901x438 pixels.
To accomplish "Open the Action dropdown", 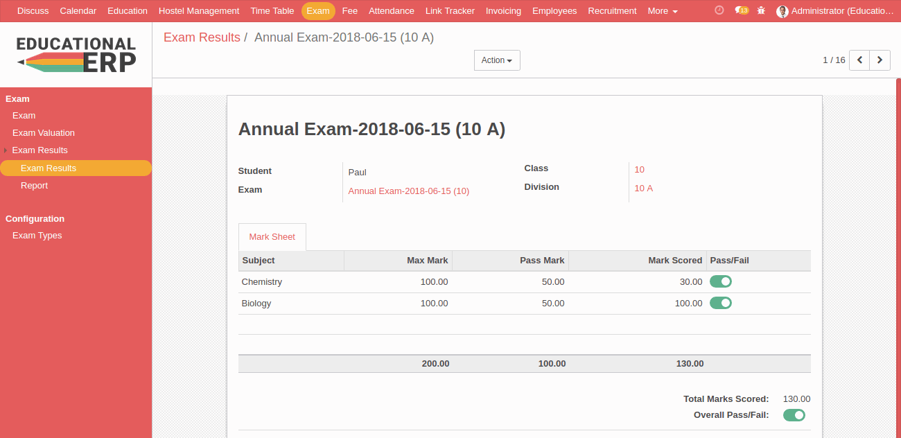I will (496, 60).
